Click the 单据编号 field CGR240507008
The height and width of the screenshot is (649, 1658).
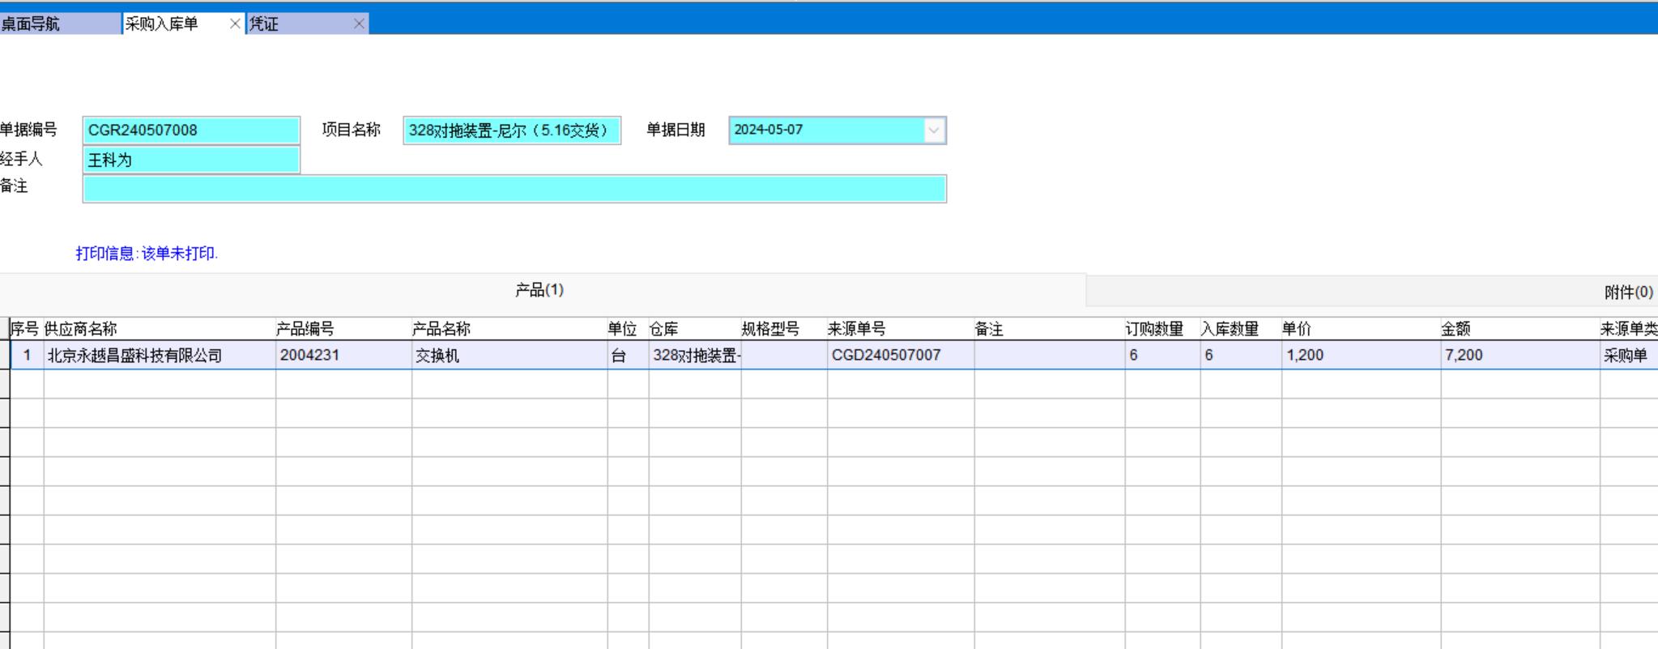tap(190, 130)
